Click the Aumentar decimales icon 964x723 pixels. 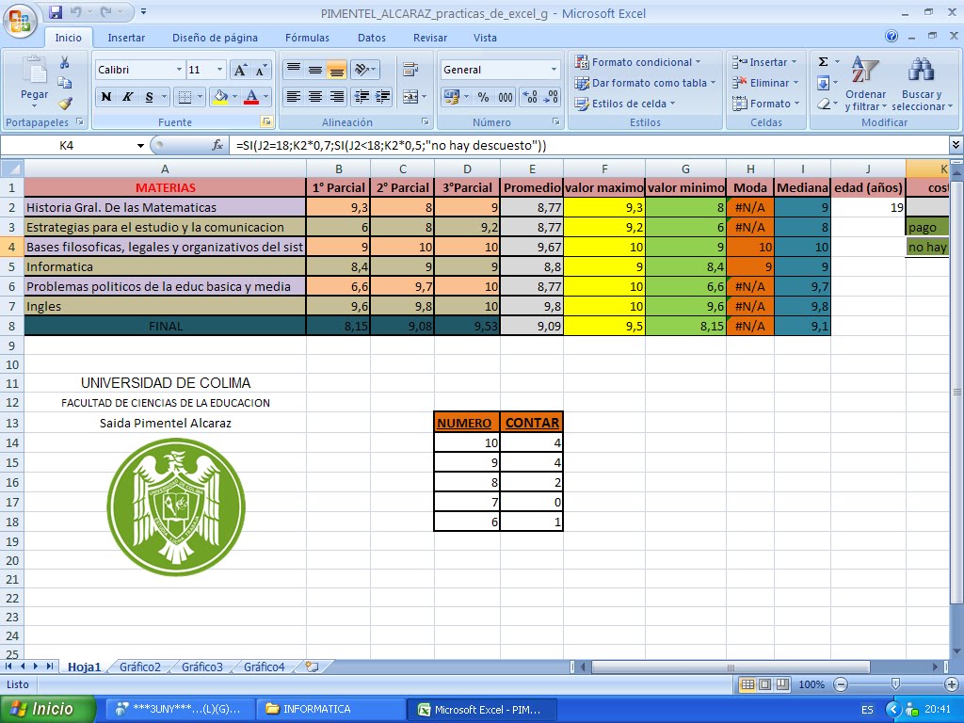[x=530, y=97]
